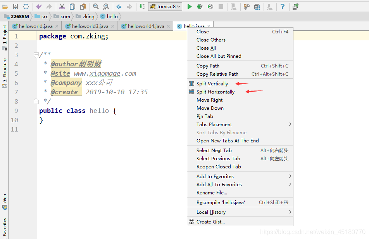Choose Copy Path menu entry

click(240, 66)
